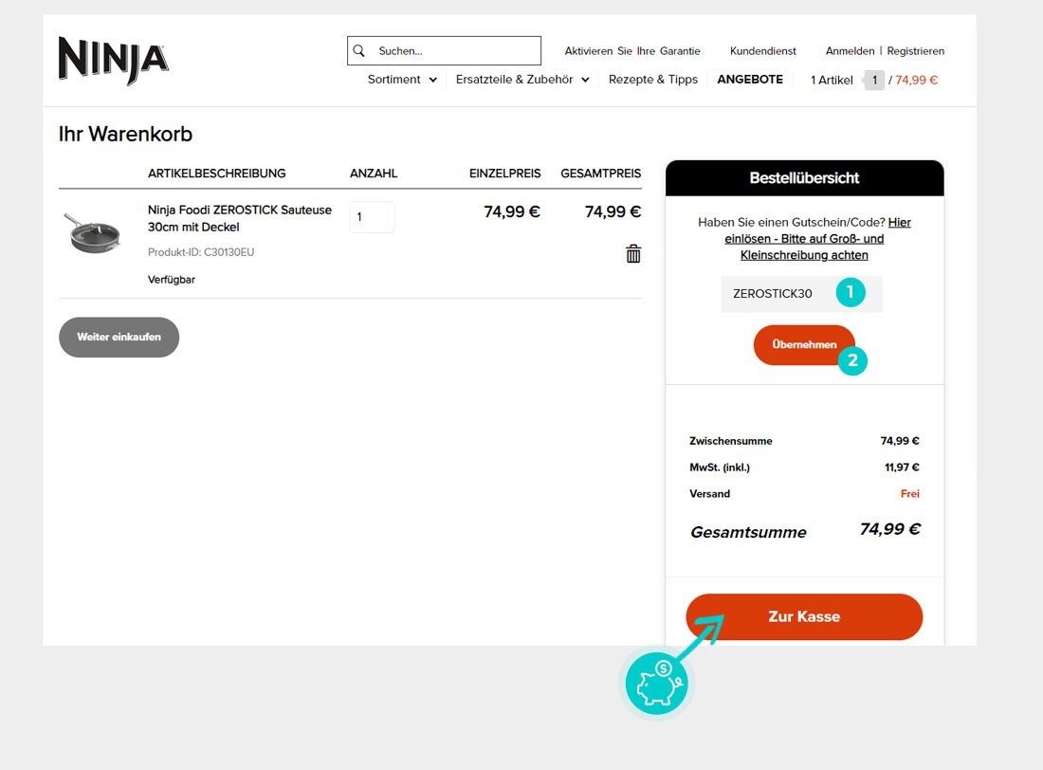The width and height of the screenshot is (1043, 770).
Task: Focus the voucher code field with ZEROSTICK30
Action: tap(801, 294)
